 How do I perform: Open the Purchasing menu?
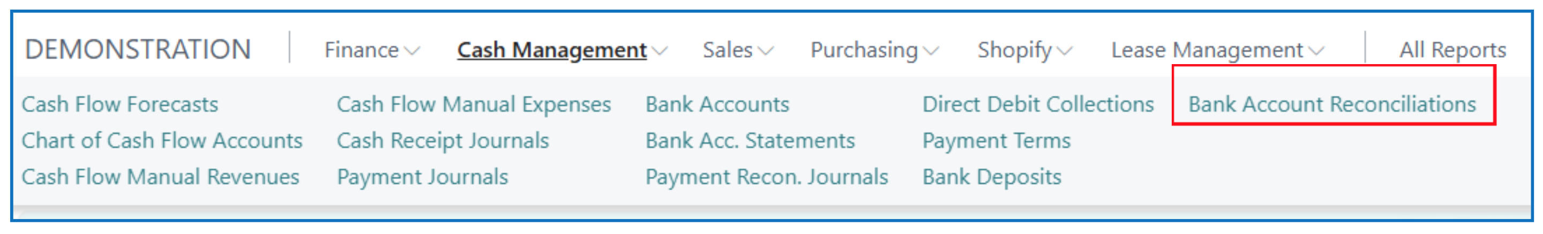[x=874, y=50]
